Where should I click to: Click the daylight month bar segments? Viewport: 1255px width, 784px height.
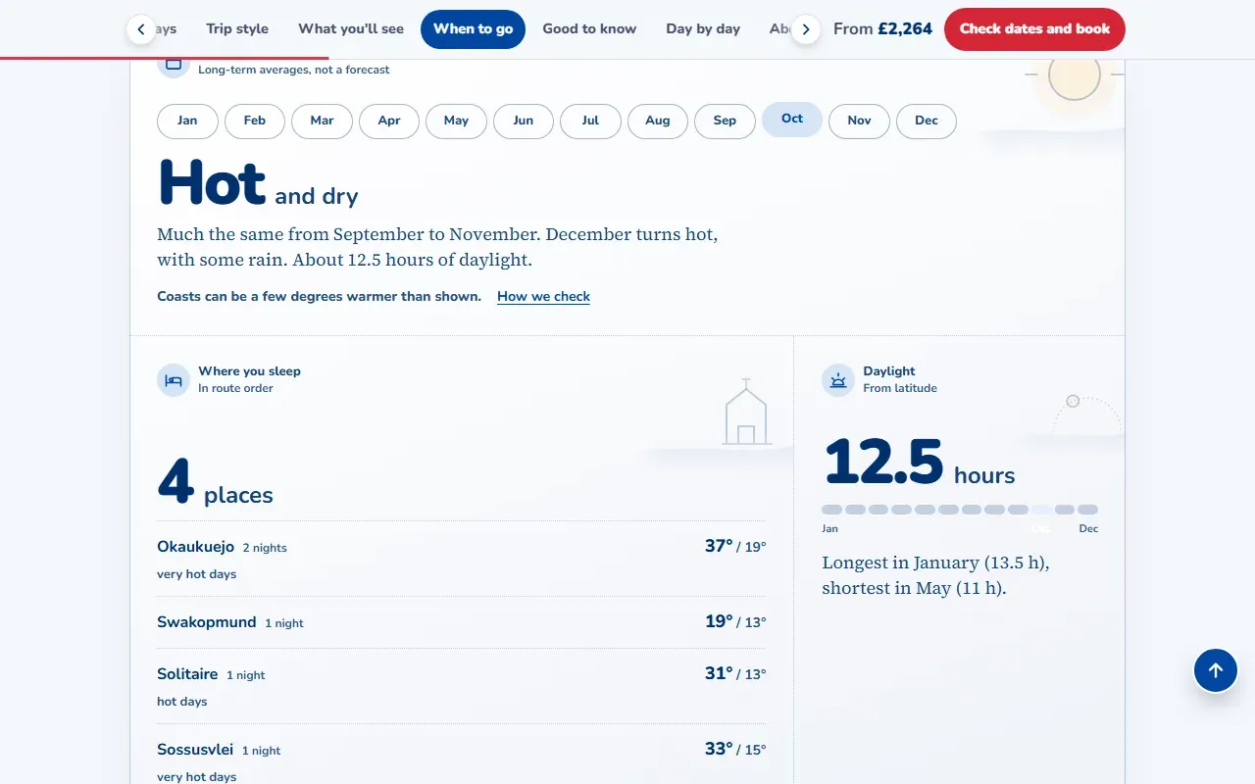pos(960,510)
